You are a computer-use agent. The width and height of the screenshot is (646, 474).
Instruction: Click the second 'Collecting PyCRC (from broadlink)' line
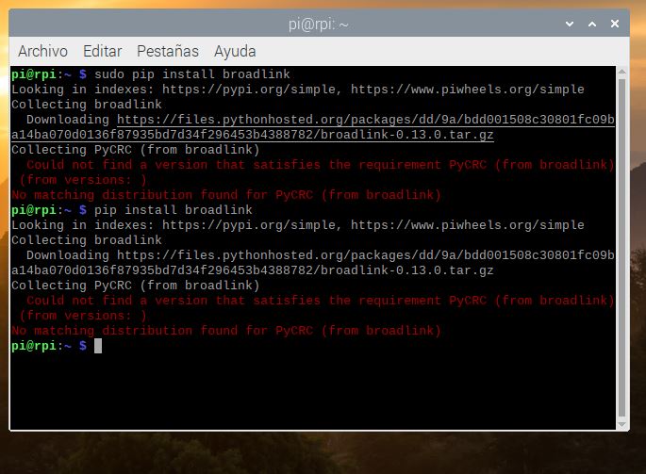click(136, 285)
